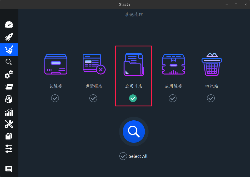250x177 pixels.
Task: Open the Search magnifier icon in sidebar
Action: (9, 62)
